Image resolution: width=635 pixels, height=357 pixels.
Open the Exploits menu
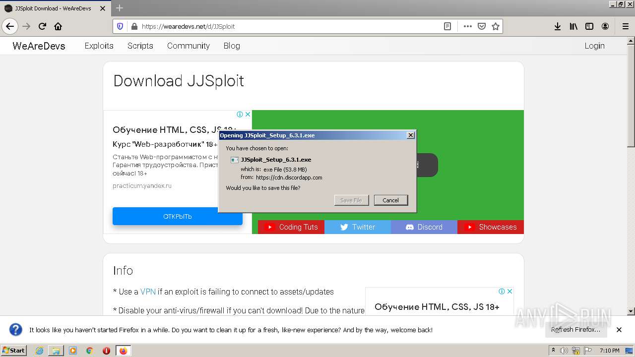click(x=99, y=46)
